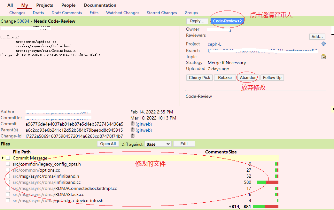Copy the parent commit hash via its clipboard icon
The width and height of the screenshot is (334, 210).
(x=132, y=130)
